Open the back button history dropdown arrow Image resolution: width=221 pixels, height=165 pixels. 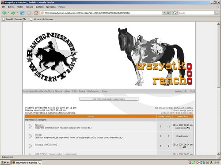click(x=9, y=13)
